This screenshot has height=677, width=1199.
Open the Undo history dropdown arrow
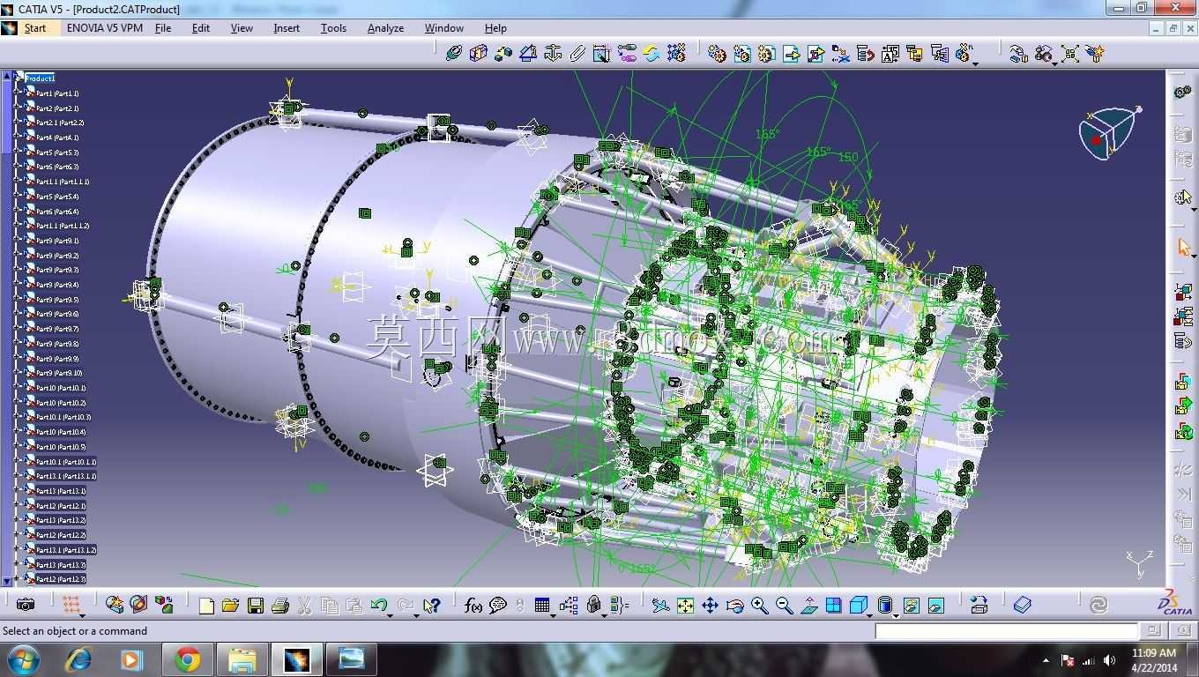pyautogui.click(x=391, y=614)
